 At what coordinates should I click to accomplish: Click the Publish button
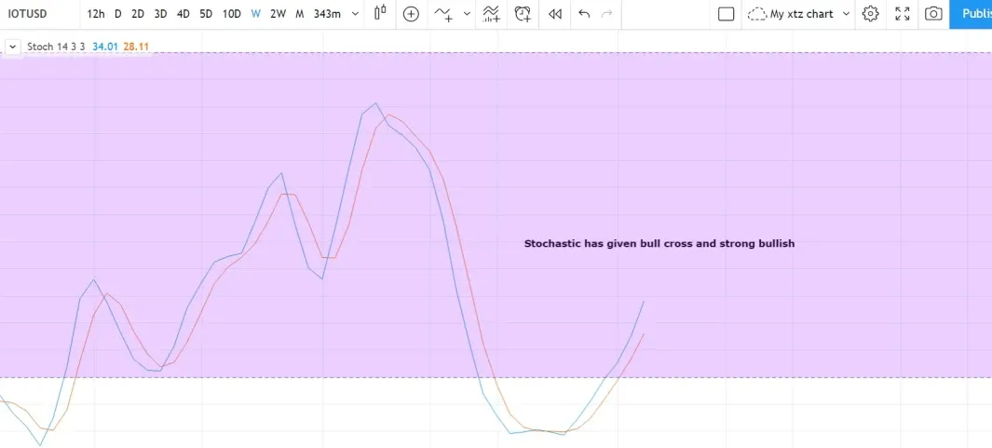(972, 14)
